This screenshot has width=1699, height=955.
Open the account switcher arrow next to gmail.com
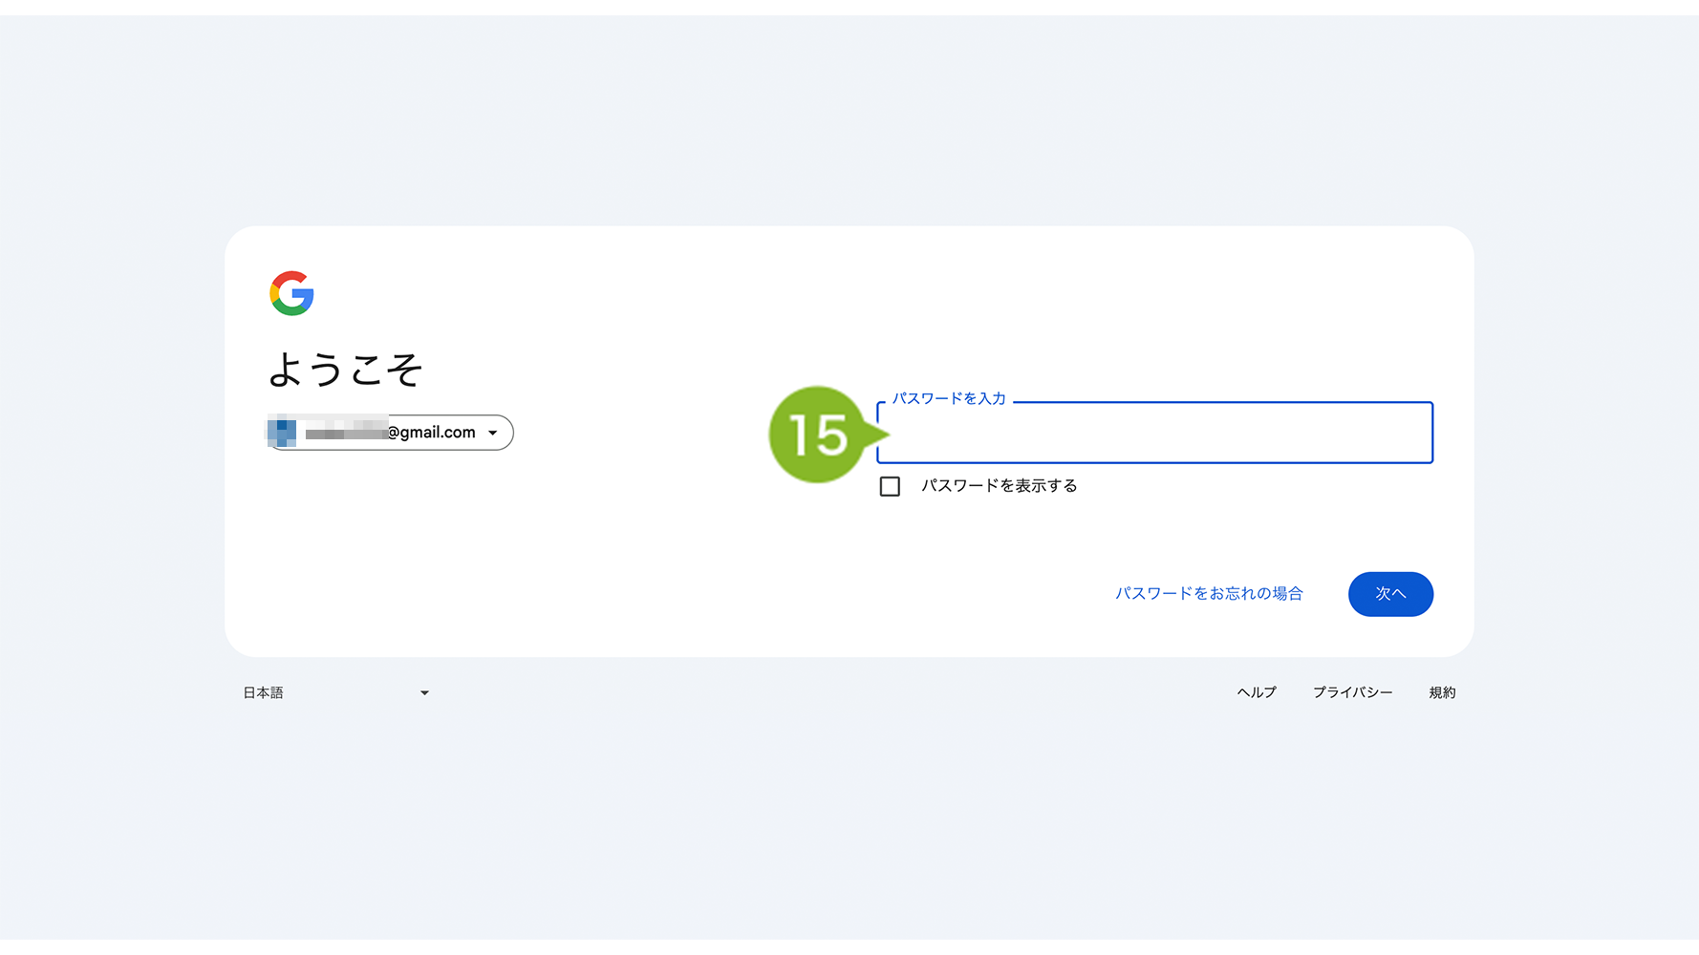[493, 433]
